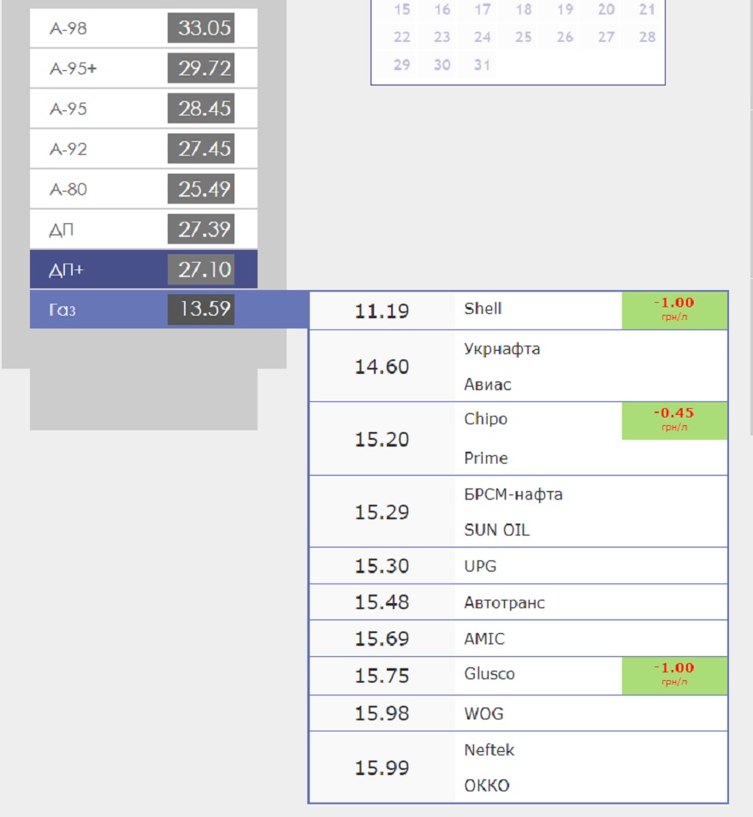Select the Авиас brand name

pos(488,384)
